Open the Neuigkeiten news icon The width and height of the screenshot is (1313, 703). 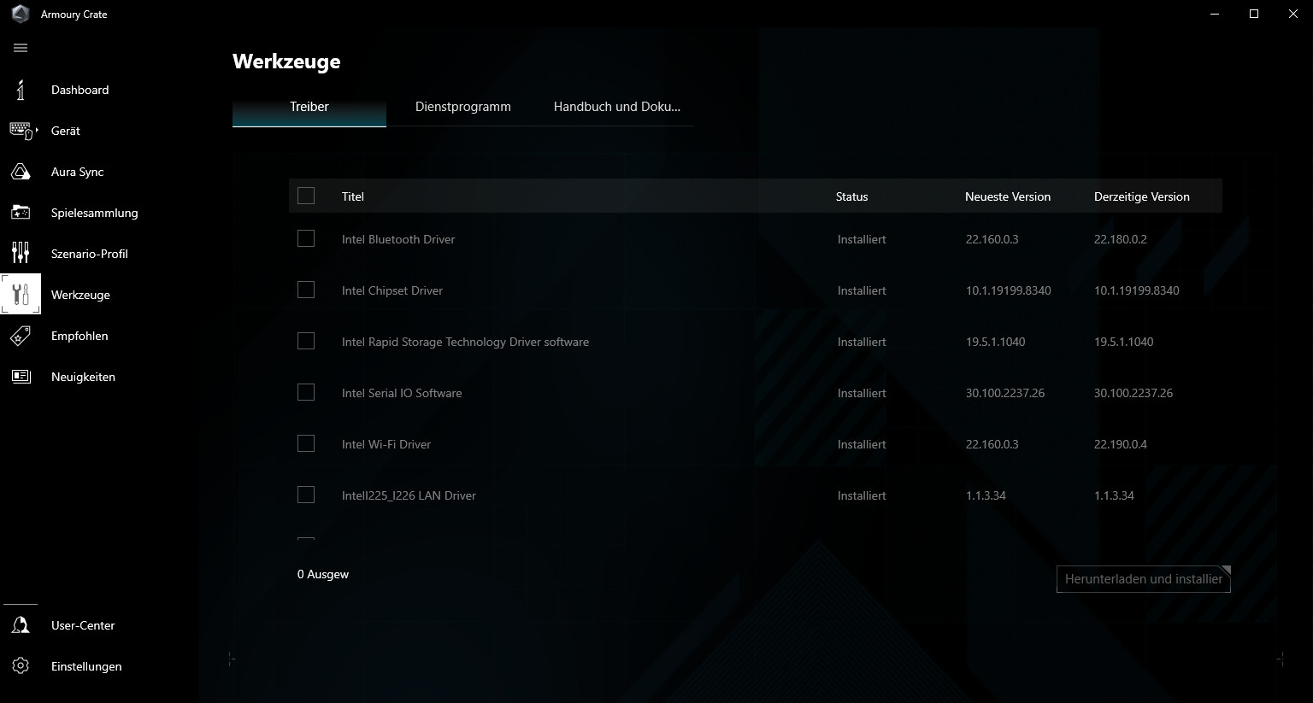[x=21, y=377]
